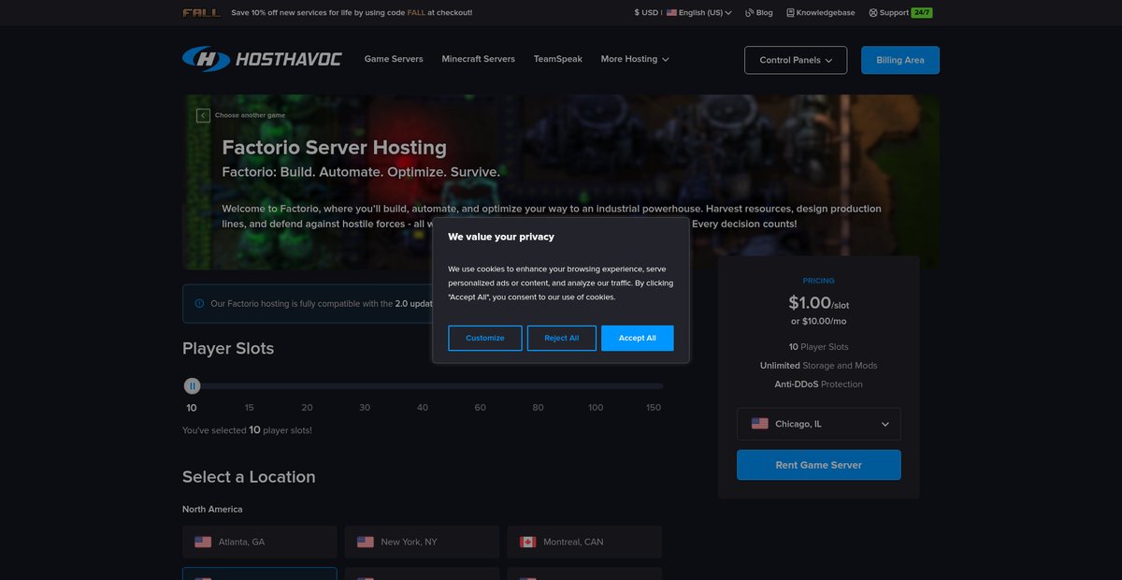Image resolution: width=1122 pixels, height=580 pixels.
Task: Click the back arrow beside Choose another game
Action: (x=203, y=115)
